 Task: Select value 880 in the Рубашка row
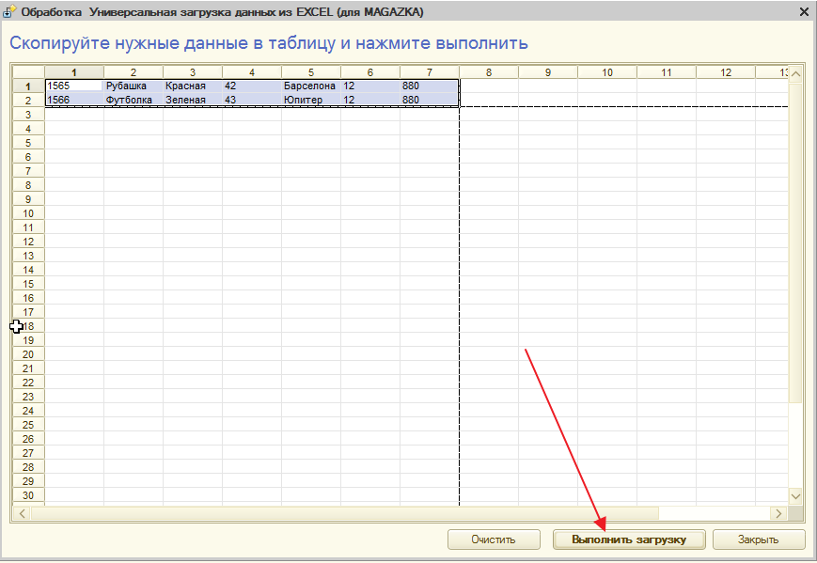tap(430, 86)
